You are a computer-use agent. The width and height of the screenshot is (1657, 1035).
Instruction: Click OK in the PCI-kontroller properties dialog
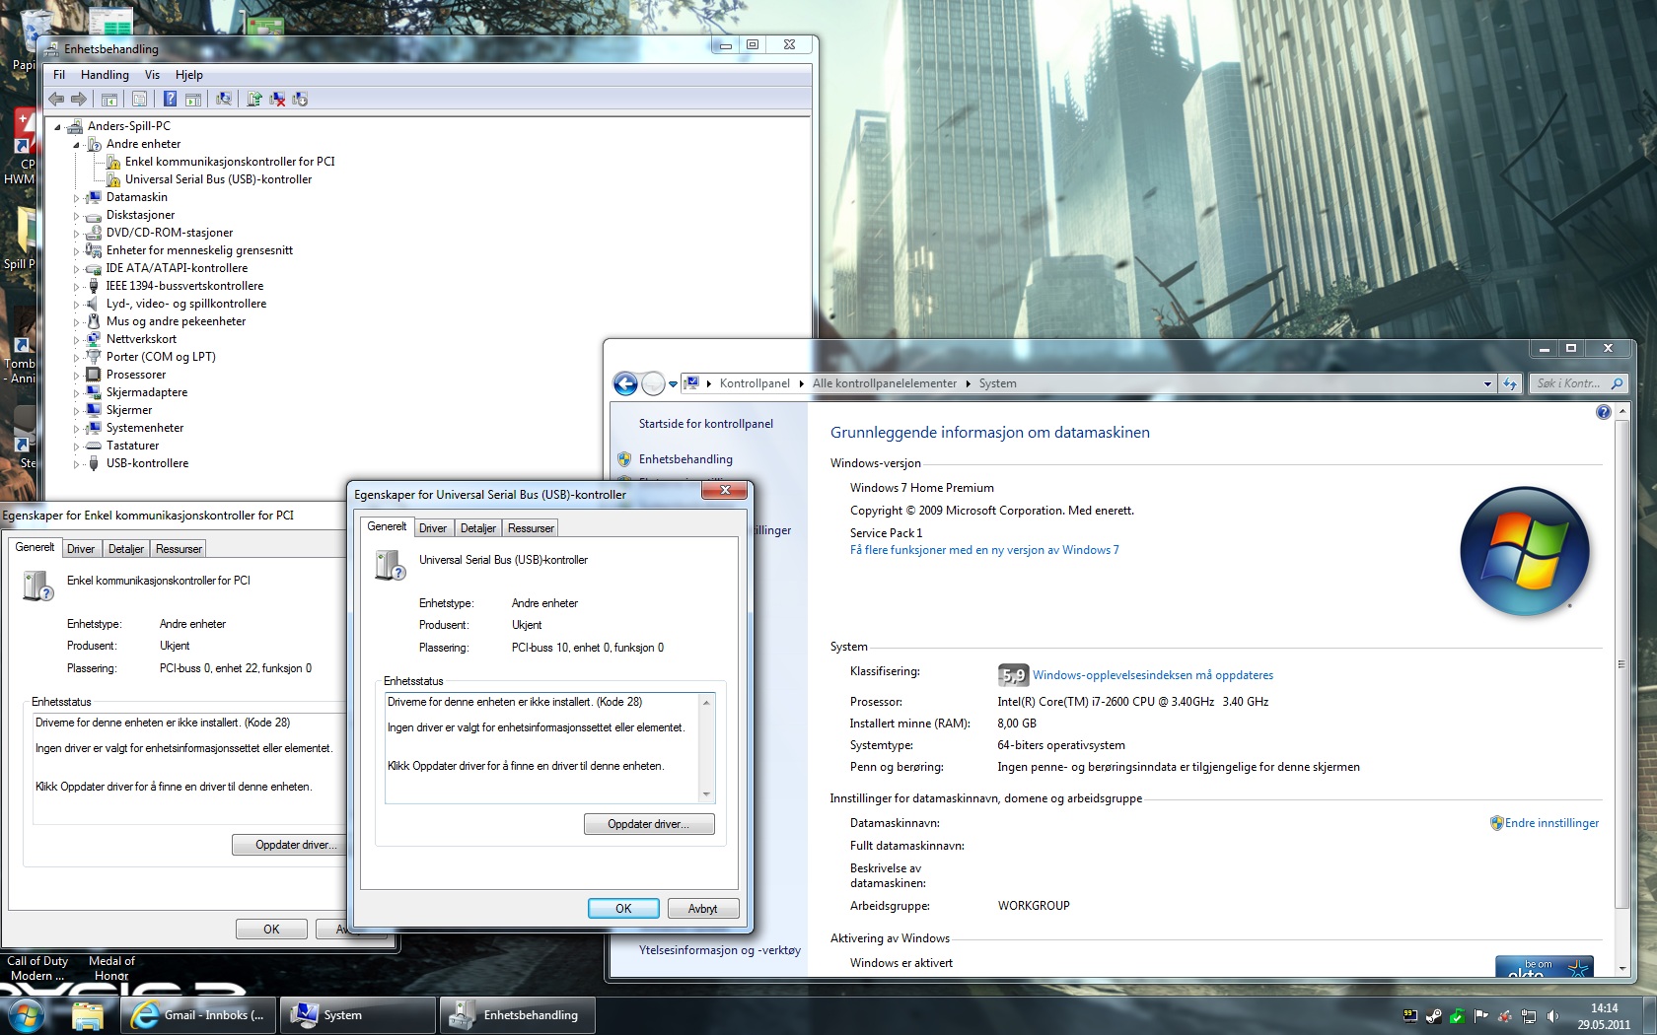pos(271,930)
